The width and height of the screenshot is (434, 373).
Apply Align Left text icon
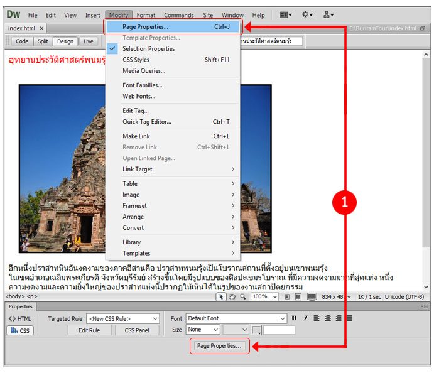[x=317, y=318]
